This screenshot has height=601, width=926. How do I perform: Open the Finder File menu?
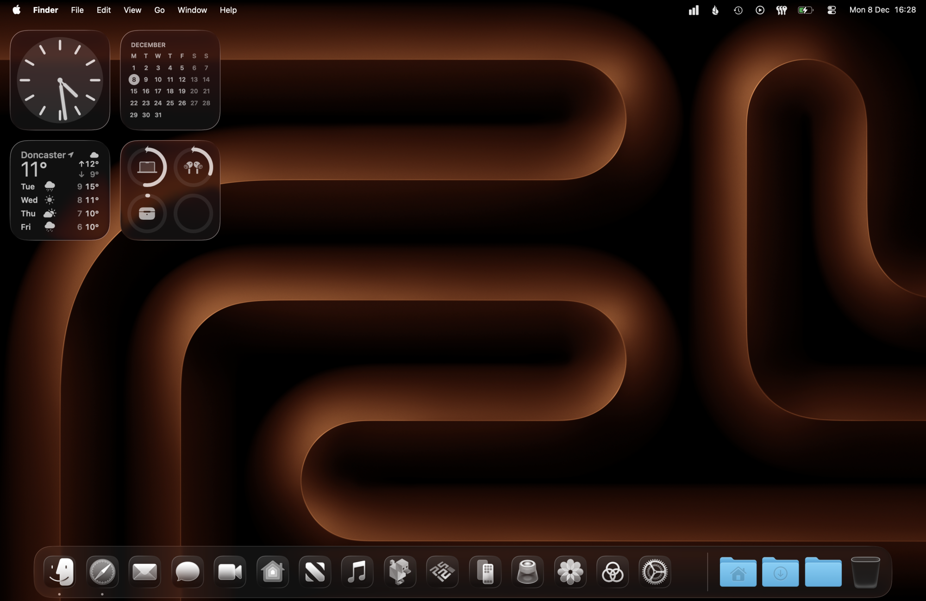pyautogui.click(x=77, y=10)
